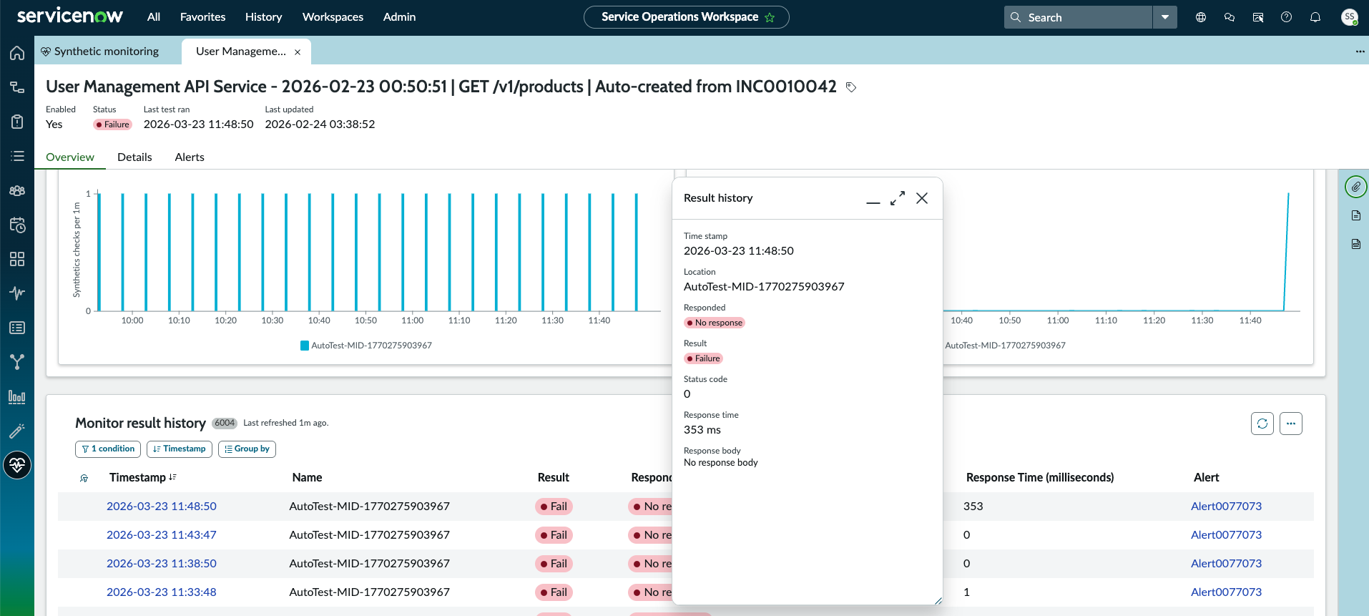The width and height of the screenshot is (1369, 616).
Task: Open Alert0077073 link in the 11:48:50 row
Action: (1226, 507)
